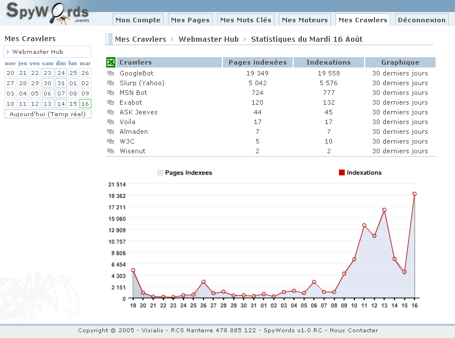Image resolution: width=455 pixels, height=338 pixels.
Task: Show Slurp (Yahoo) 30 derniers jours graph
Action: point(400,83)
